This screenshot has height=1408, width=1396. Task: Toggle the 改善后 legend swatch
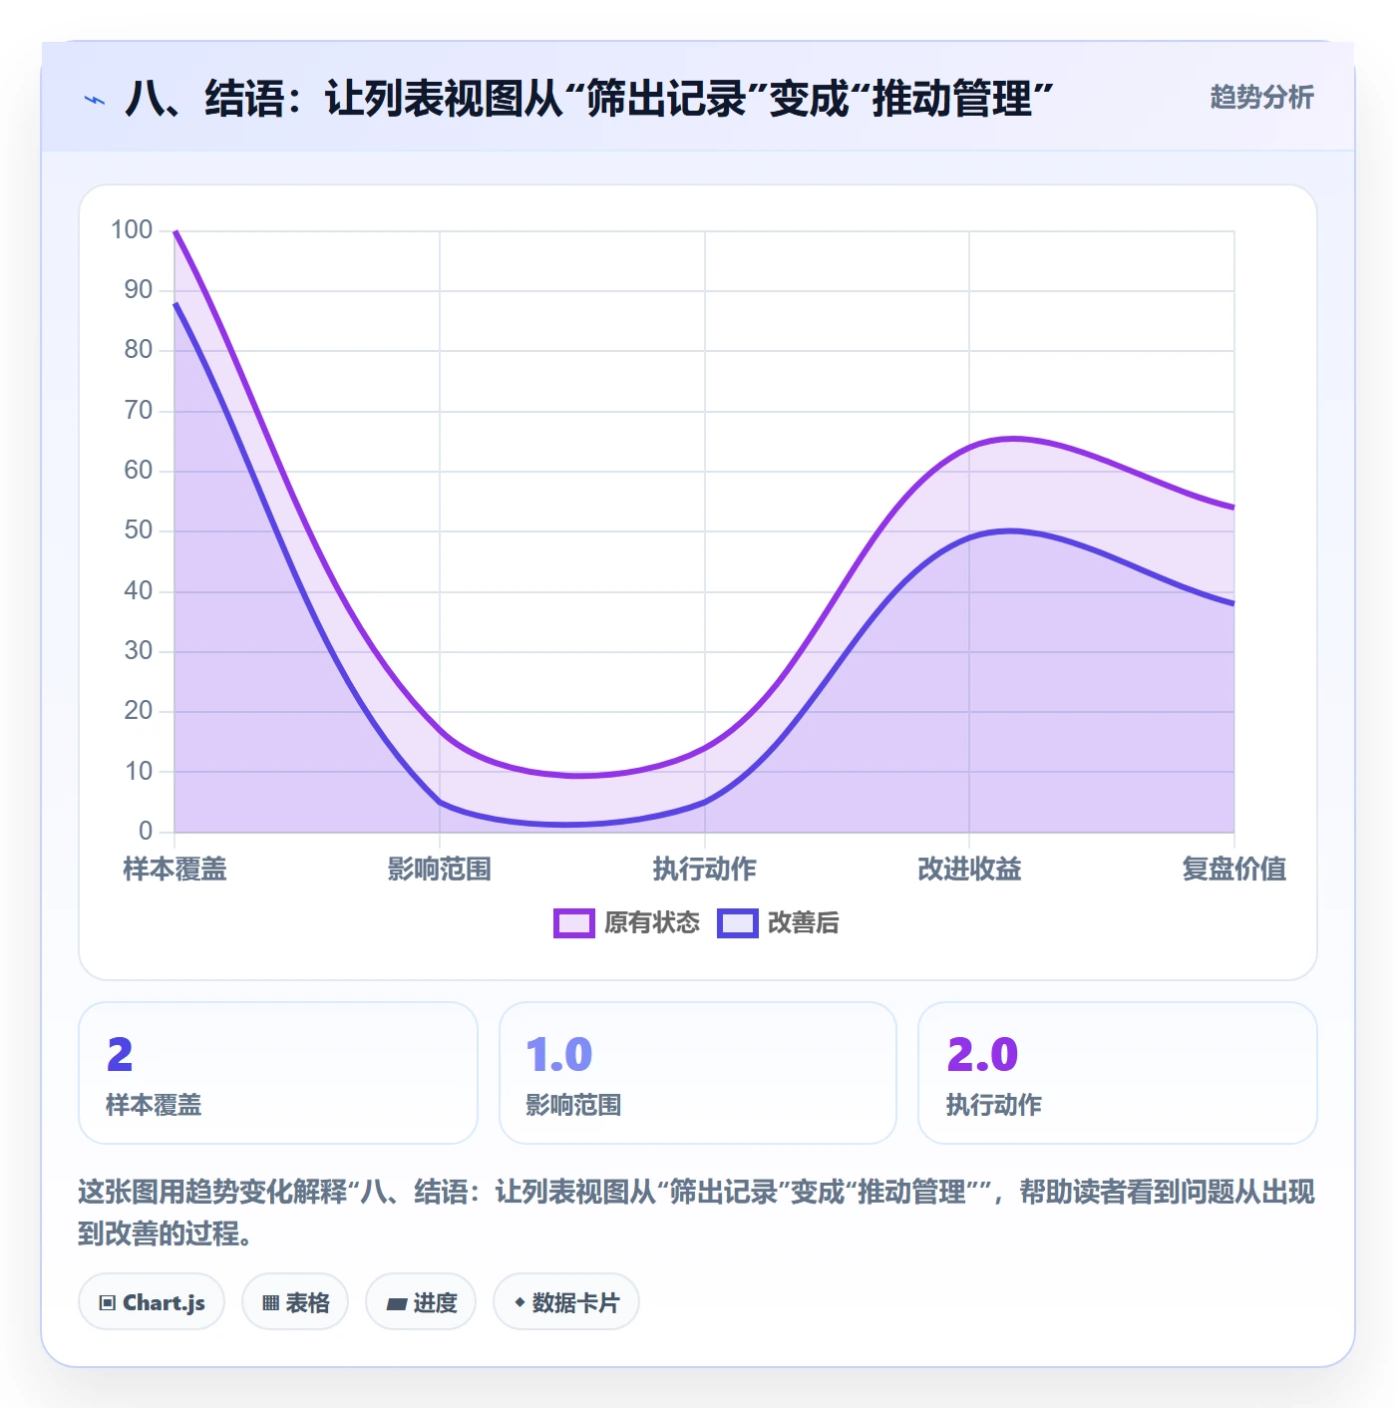(737, 923)
